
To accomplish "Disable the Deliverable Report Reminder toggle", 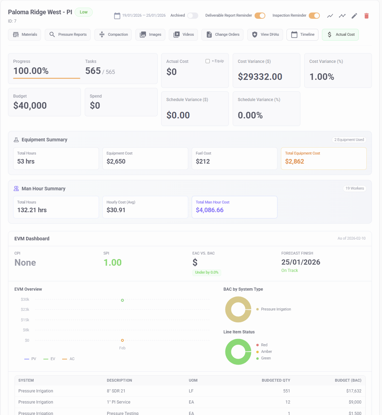I will (x=260, y=16).
